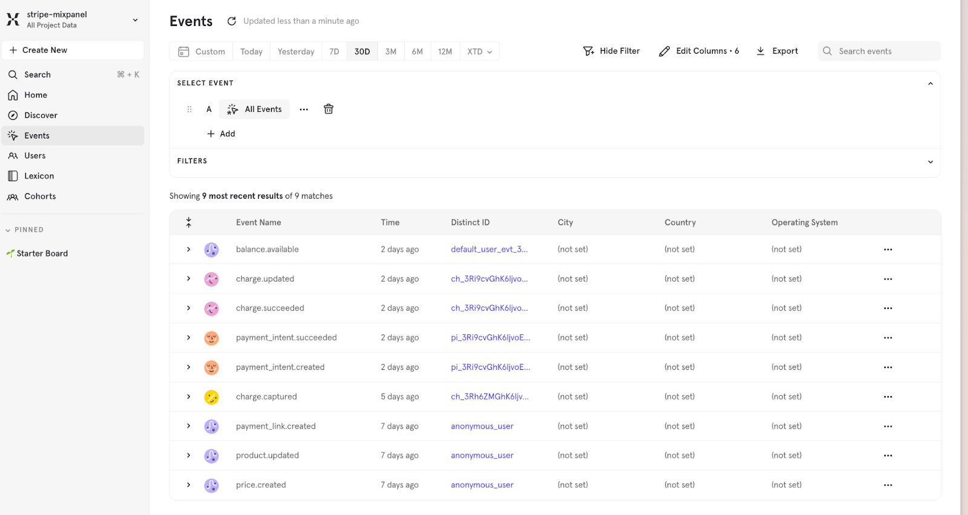Screen dimensions: 968x515
Task: Open the XTD range dropdown
Action: point(480,52)
